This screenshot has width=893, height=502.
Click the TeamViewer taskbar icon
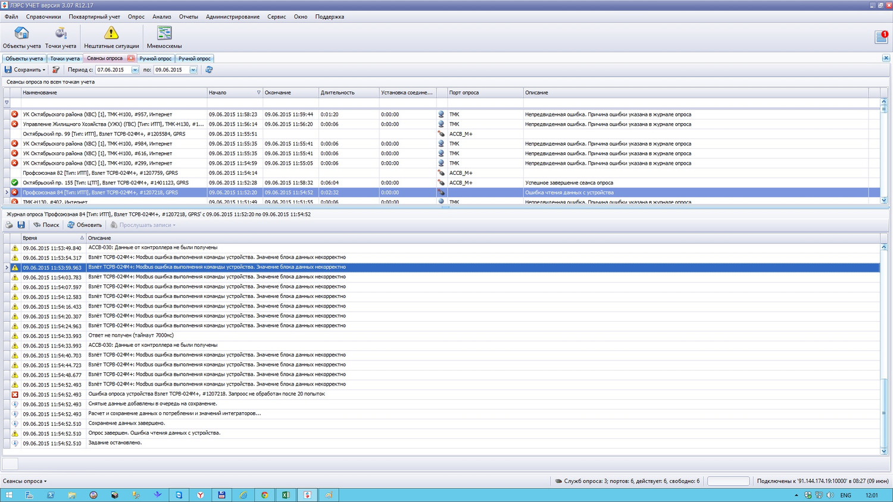pos(179,495)
